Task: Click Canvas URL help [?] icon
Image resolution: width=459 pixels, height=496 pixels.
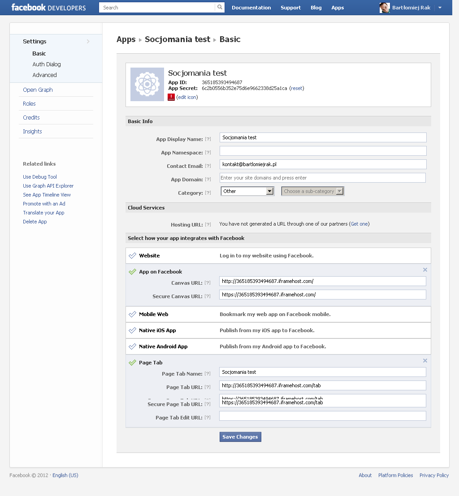Action: (x=208, y=283)
